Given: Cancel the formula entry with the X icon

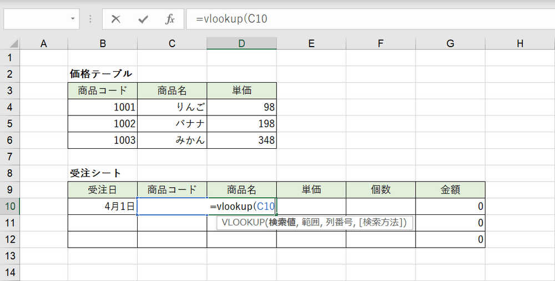Looking at the screenshot, I should 116,19.
